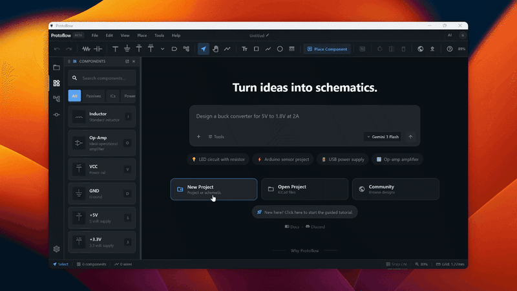Click the Redo arrow in the toolbar
Screen dimensions: 517x291
69,49
